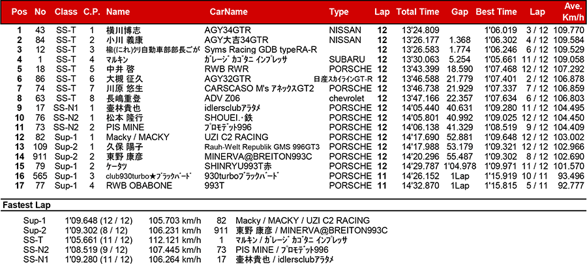Click the 'C.P.' column header

(92, 12)
